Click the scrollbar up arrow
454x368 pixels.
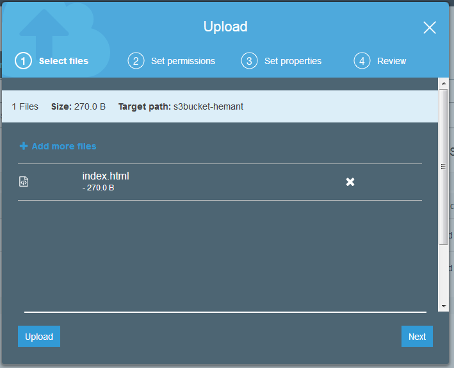click(x=444, y=83)
